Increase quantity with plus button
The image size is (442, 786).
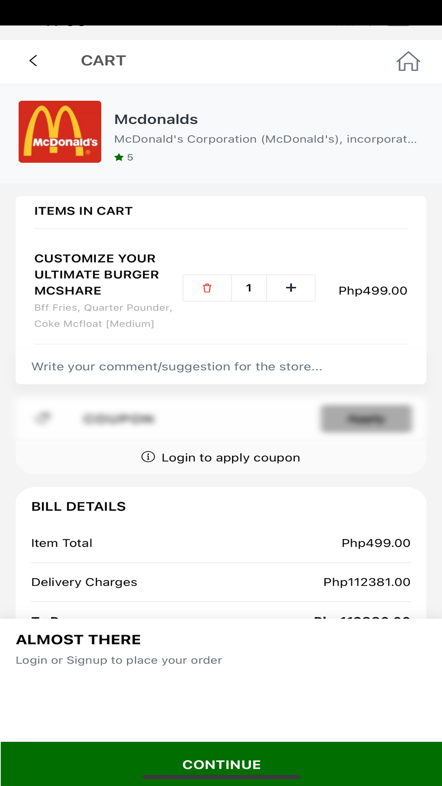291,288
